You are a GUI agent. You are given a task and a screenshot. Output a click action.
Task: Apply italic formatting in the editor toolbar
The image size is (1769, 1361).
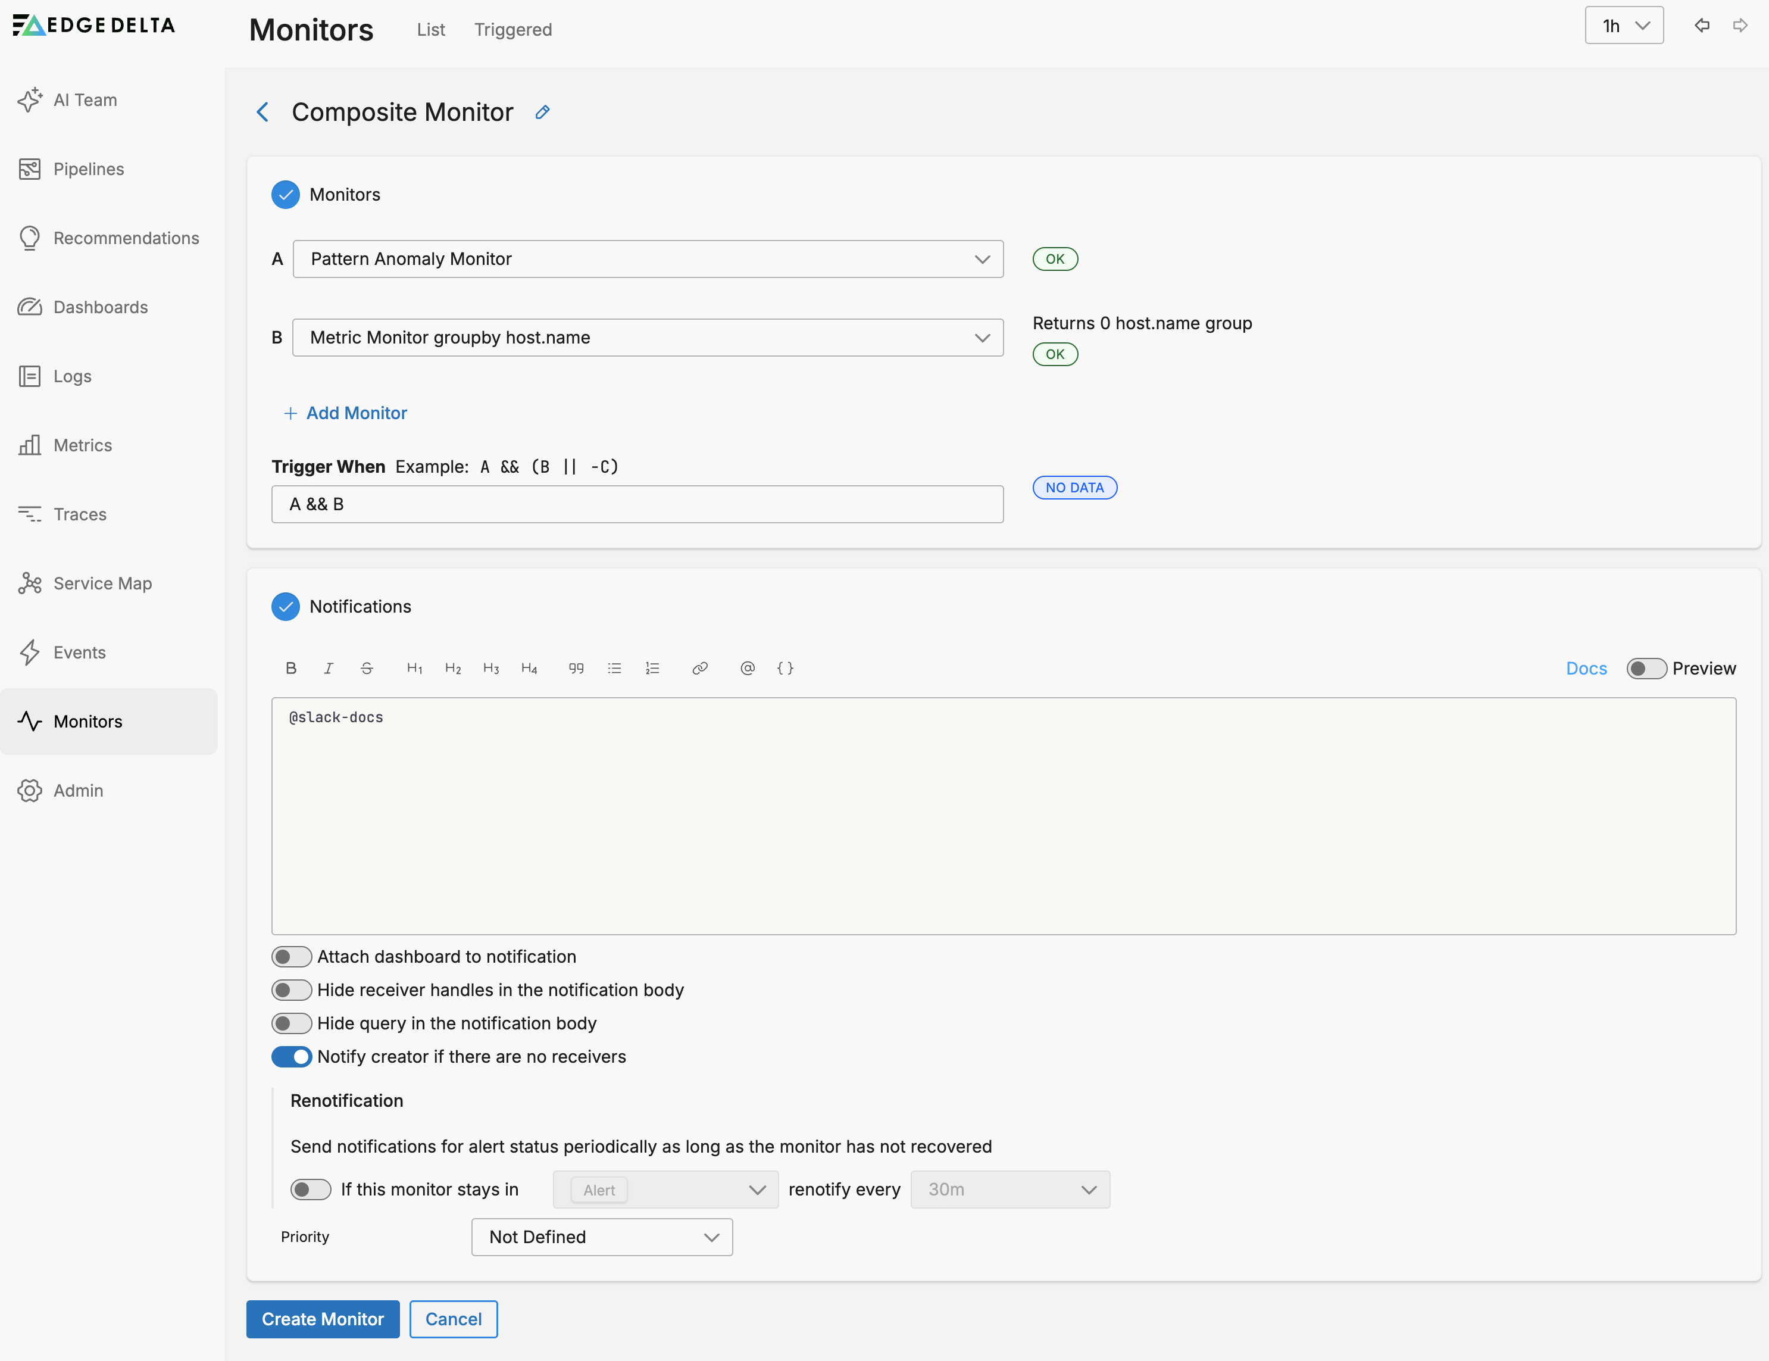coord(329,667)
